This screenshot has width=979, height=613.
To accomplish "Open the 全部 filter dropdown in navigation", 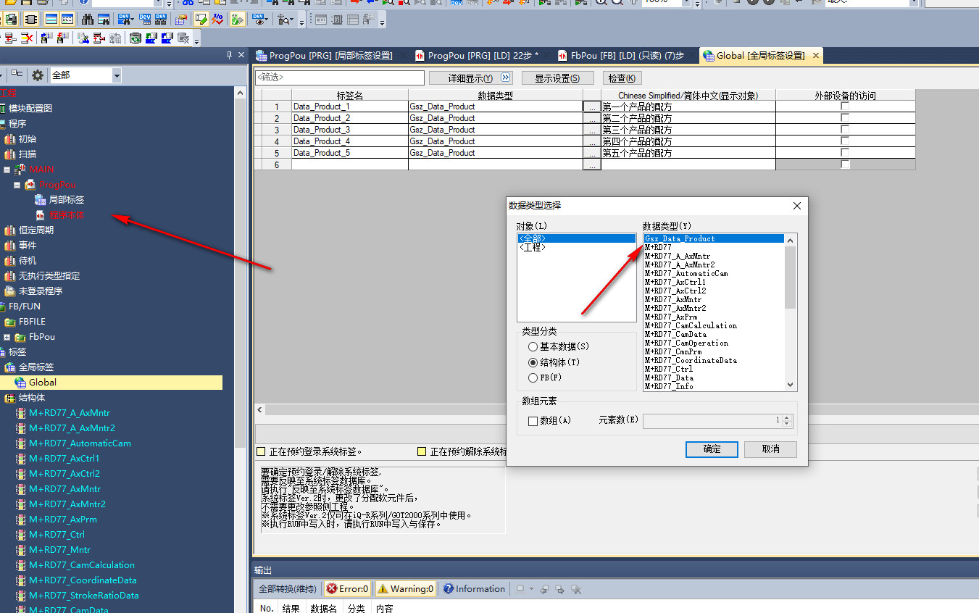I will 116,75.
